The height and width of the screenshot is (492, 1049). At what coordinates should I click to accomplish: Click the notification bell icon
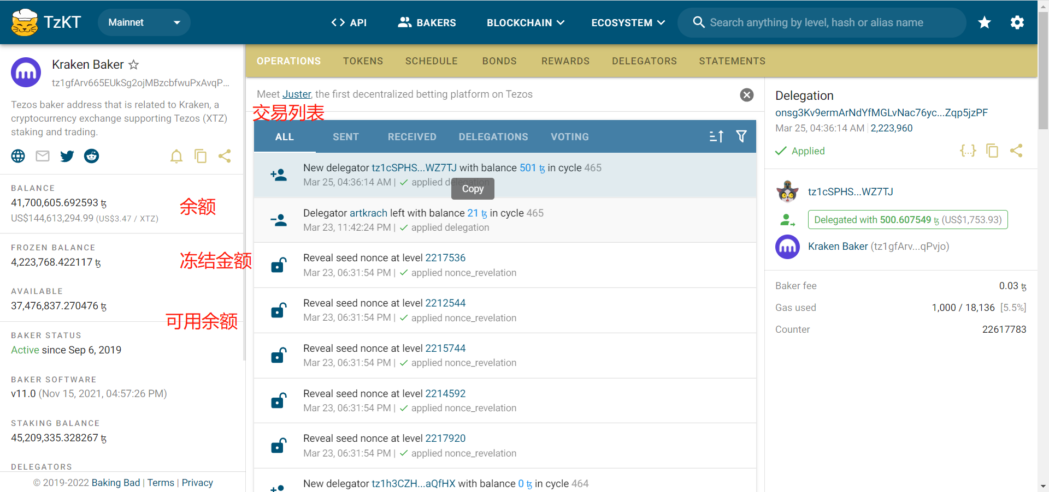[x=176, y=157]
